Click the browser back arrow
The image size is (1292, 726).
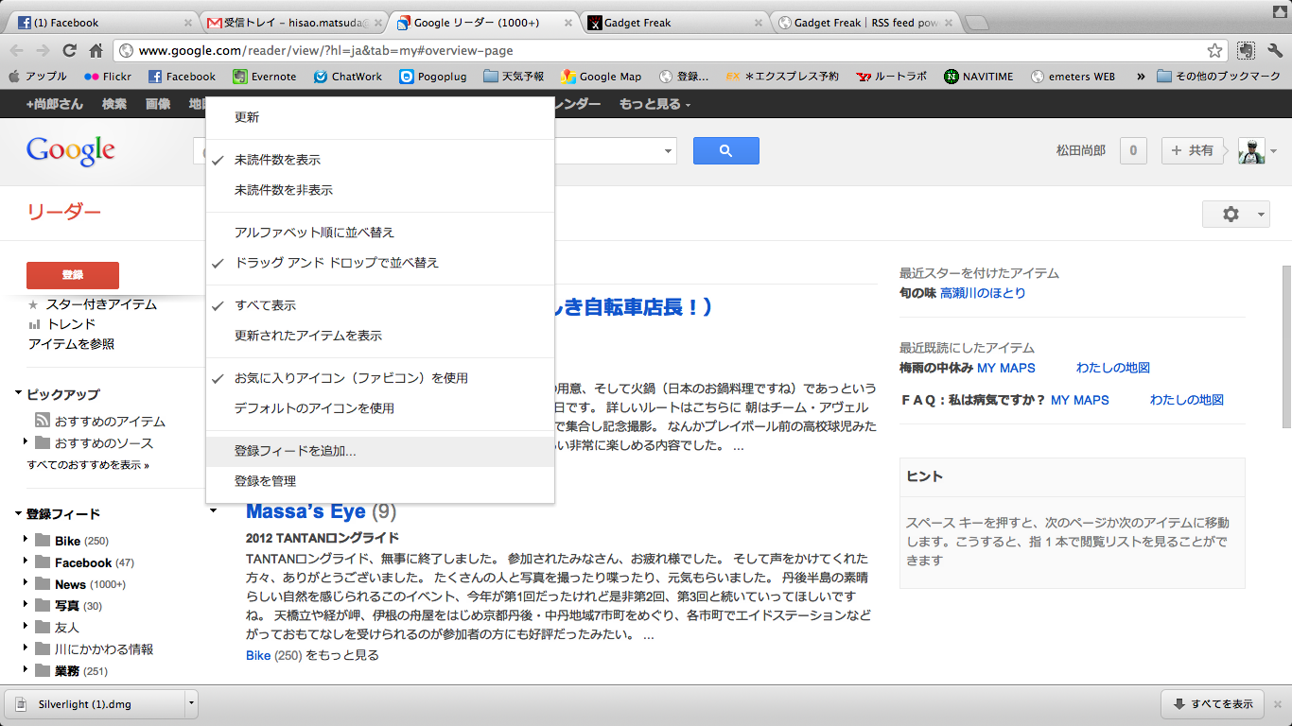click(x=17, y=51)
